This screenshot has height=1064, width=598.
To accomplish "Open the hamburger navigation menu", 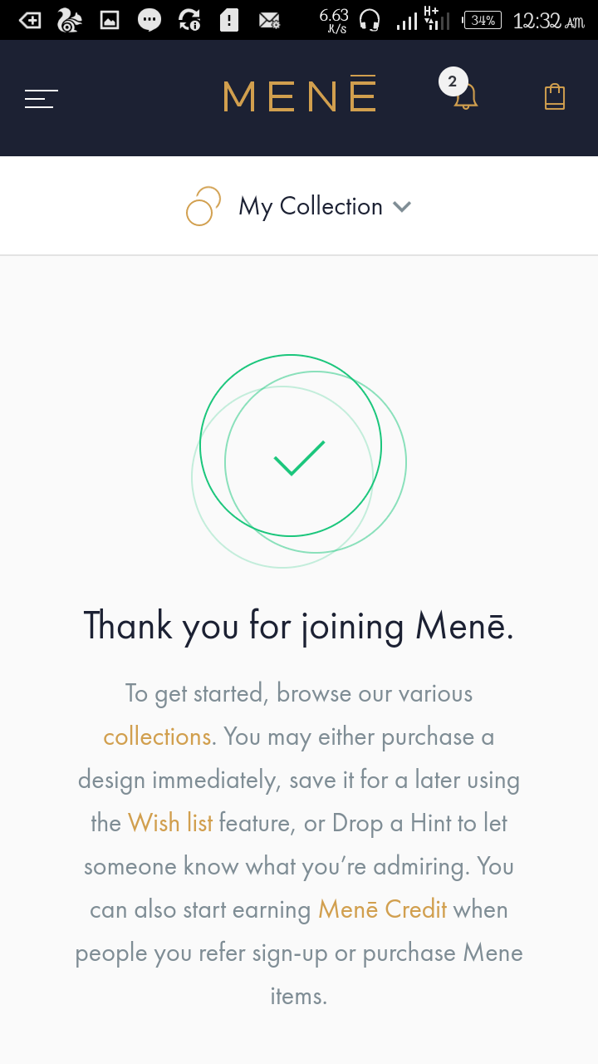I will pyautogui.click(x=42, y=99).
